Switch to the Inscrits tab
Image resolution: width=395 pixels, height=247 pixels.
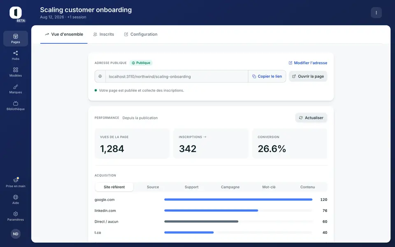point(104,34)
